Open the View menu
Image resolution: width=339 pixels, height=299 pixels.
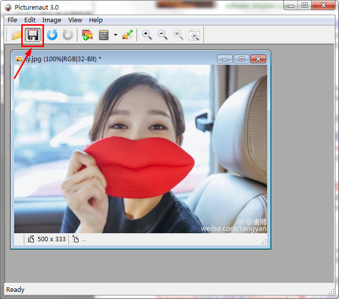point(75,20)
